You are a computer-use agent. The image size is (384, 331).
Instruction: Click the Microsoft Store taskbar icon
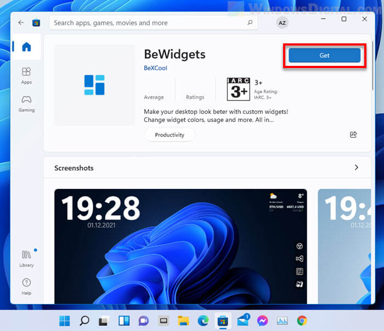click(x=223, y=321)
